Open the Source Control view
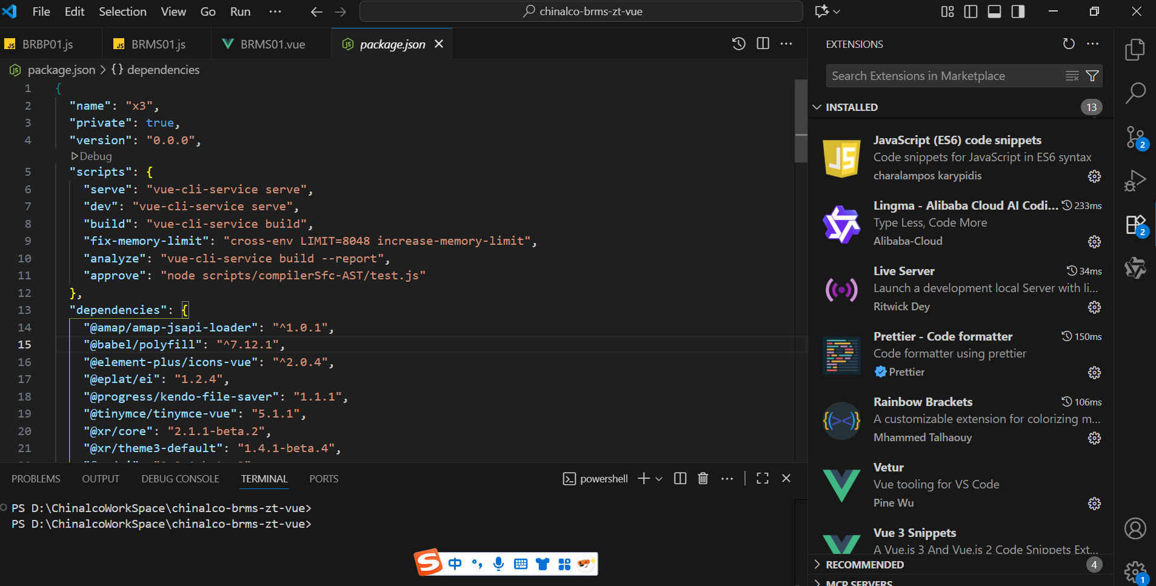The image size is (1156, 586). click(1135, 137)
